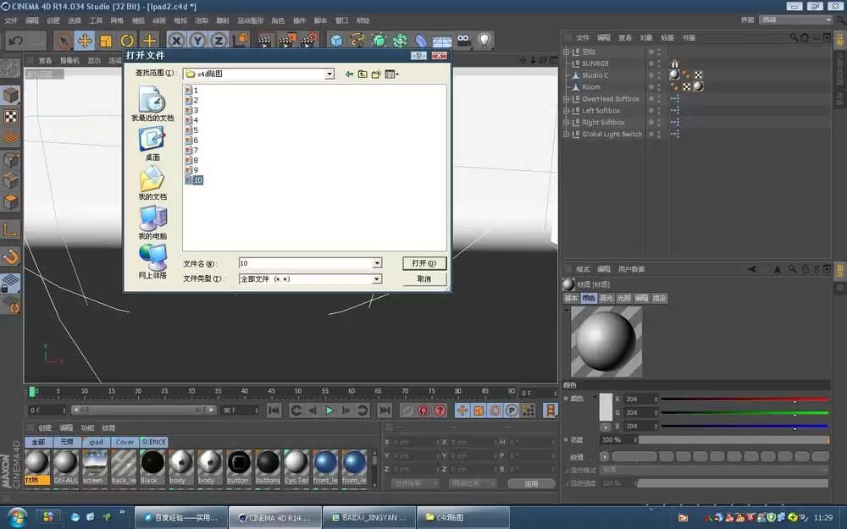The image size is (847, 529).
Task: Select the Scale tool
Action: (x=105, y=40)
